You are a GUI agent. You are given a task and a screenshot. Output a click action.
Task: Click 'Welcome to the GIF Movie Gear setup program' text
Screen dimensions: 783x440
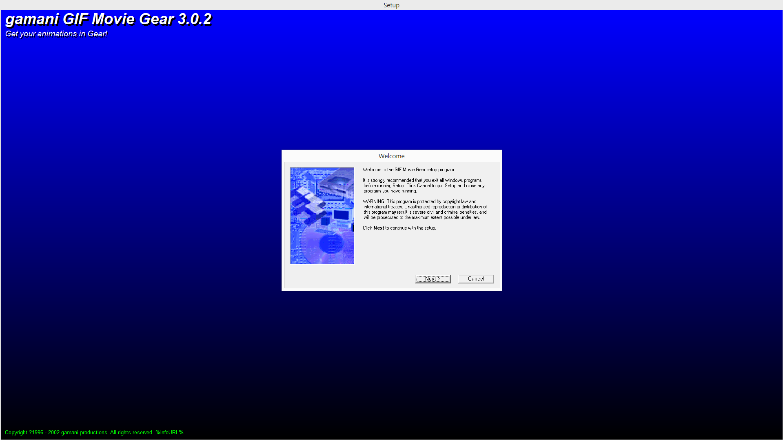[408, 170]
